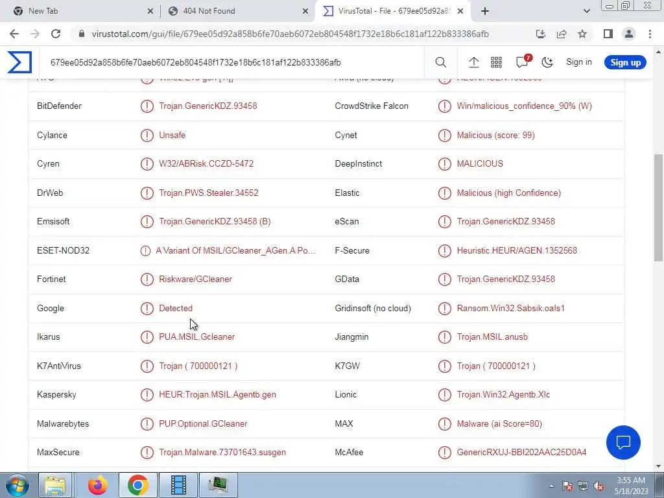The height and width of the screenshot is (498, 664).
Task: Open the film strip video app in taskbar
Action: tap(178, 485)
